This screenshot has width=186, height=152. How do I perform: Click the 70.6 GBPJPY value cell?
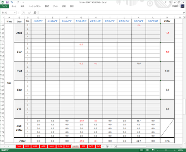[x=139, y=63]
